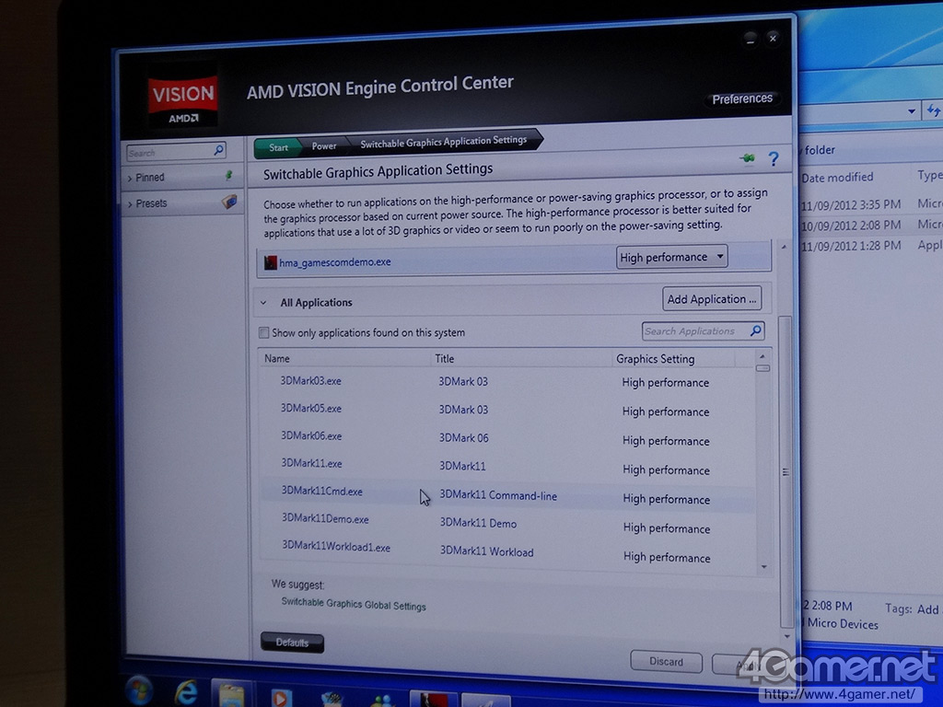Image resolution: width=943 pixels, height=707 pixels.
Task: Open the Preferences menu
Action: (x=742, y=99)
